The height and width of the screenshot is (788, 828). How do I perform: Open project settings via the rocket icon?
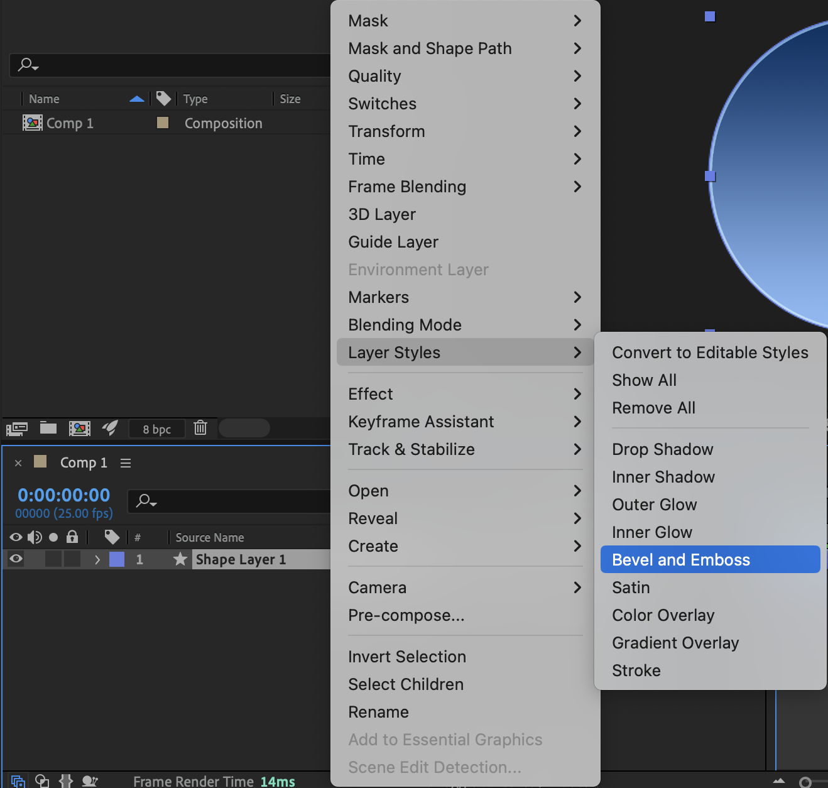pyautogui.click(x=111, y=428)
